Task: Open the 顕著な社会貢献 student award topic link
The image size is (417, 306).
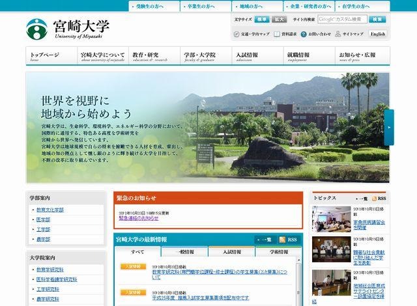Action: 369,257
